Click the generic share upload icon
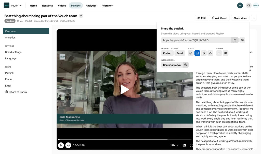Screen dimensions: 261x154 click(x=210, y=53)
